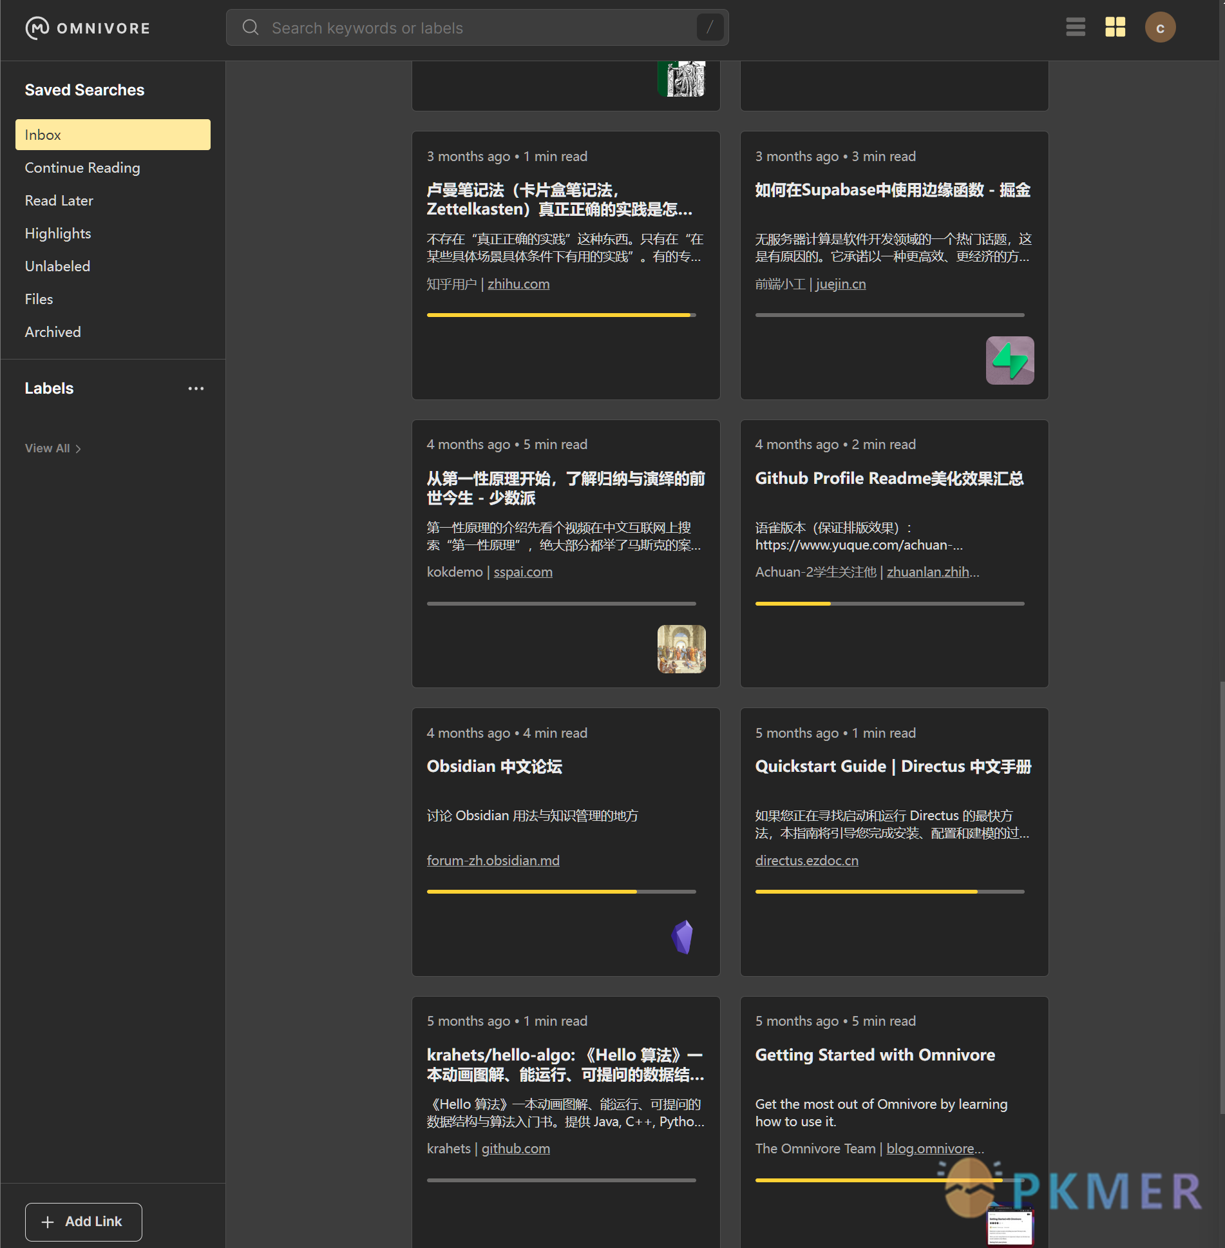The width and height of the screenshot is (1225, 1248).
Task: Click the hello-algo article progress bar
Action: (x=561, y=1180)
